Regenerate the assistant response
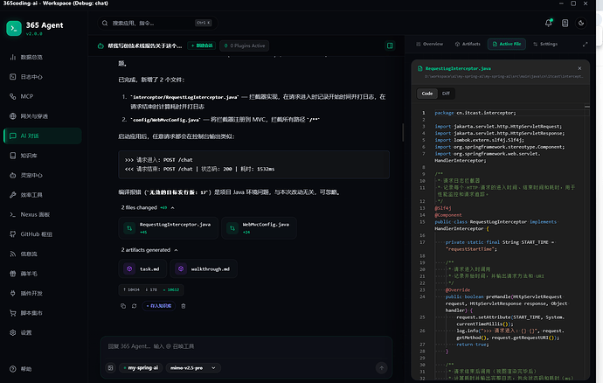Image resolution: width=603 pixels, height=383 pixels. point(134,306)
